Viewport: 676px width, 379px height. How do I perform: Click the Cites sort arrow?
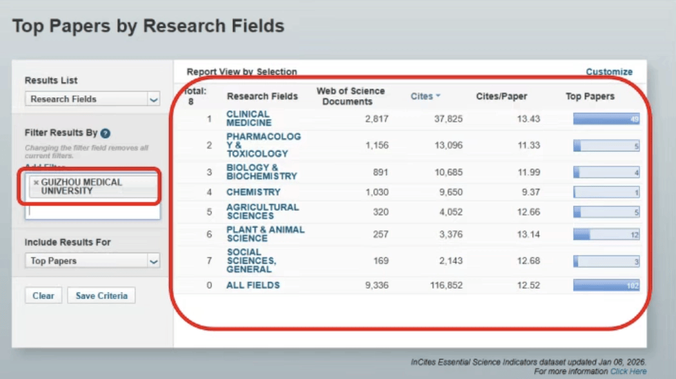pos(438,96)
